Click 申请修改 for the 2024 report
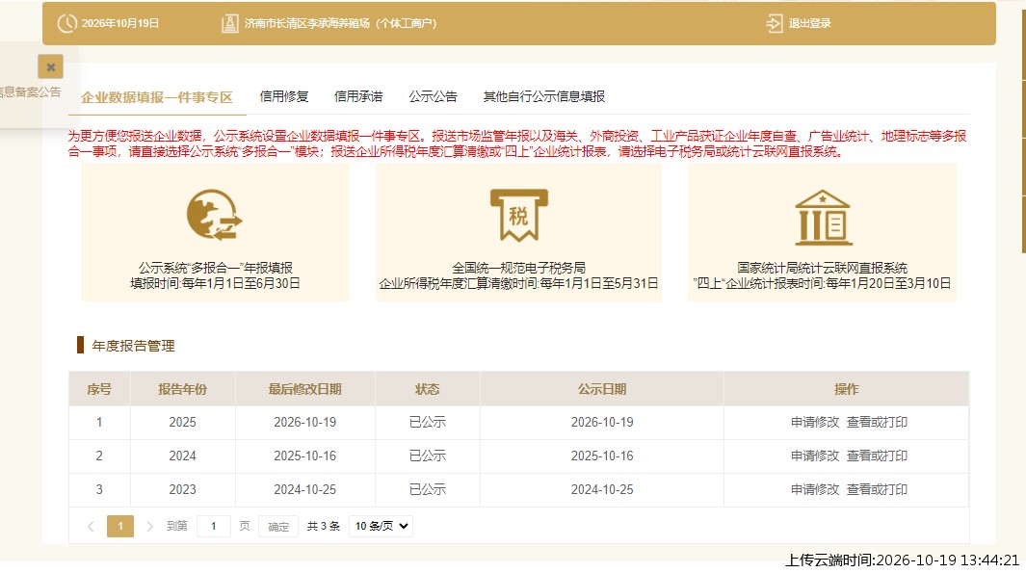Image resolution: width=1026 pixels, height=573 pixels. point(815,456)
